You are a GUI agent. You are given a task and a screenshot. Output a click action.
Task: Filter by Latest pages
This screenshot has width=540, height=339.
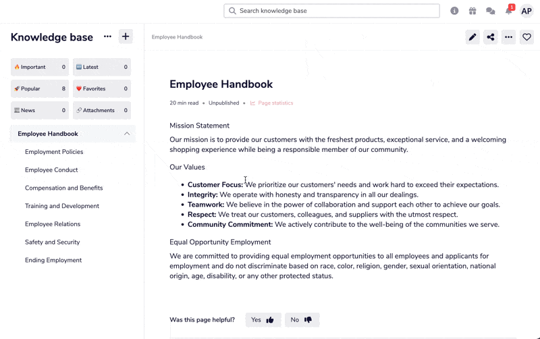102,67
